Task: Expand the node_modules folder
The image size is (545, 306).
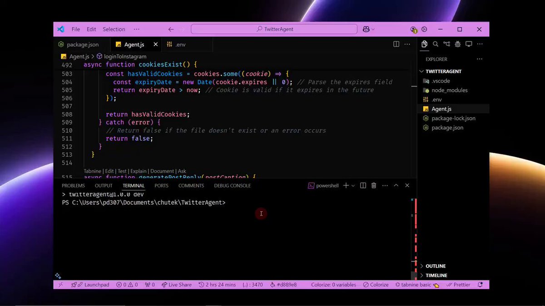Action: 449,90
